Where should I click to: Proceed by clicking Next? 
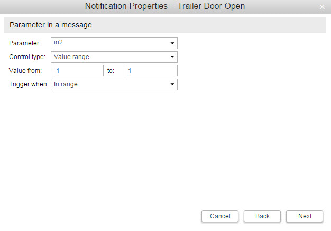click(305, 216)
